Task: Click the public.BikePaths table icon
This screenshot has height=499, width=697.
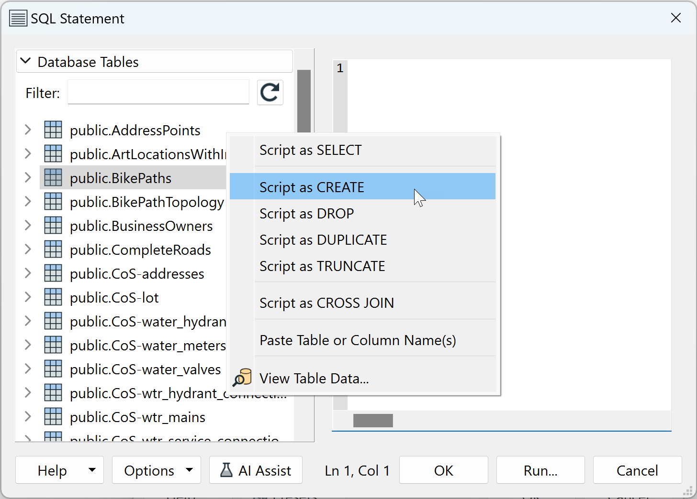Action: point(53,178)
